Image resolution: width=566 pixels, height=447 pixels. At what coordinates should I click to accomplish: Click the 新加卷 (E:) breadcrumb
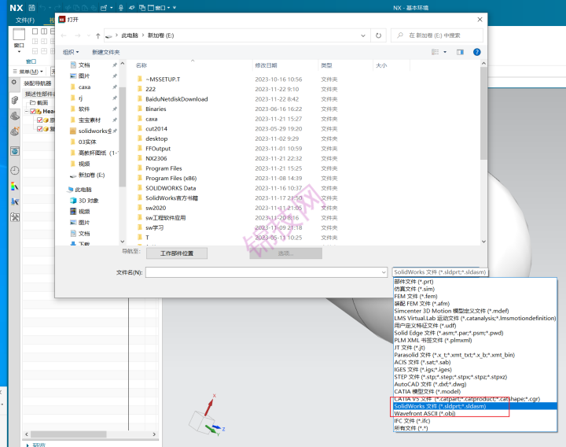[x=160, y=35]
